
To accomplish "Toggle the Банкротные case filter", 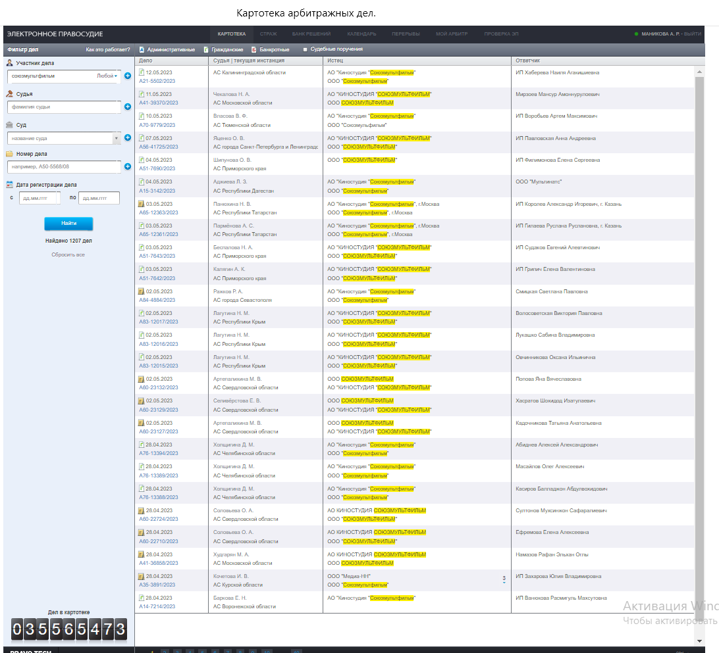I will pos(270,49).
